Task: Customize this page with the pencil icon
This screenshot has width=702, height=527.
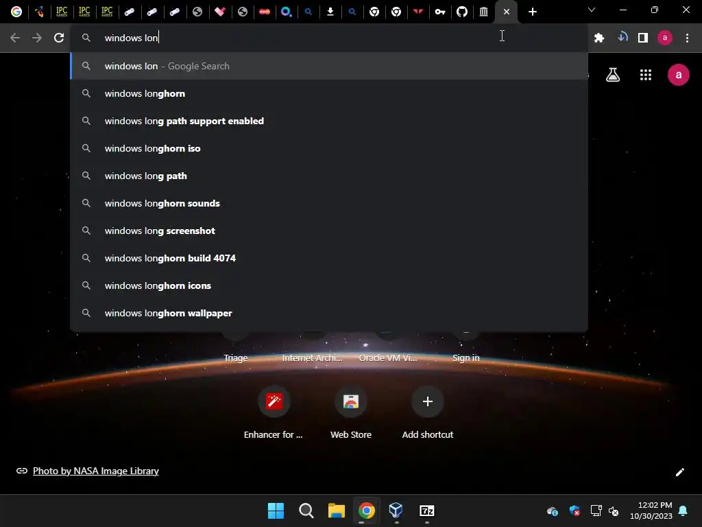Action: coord(679,472)
